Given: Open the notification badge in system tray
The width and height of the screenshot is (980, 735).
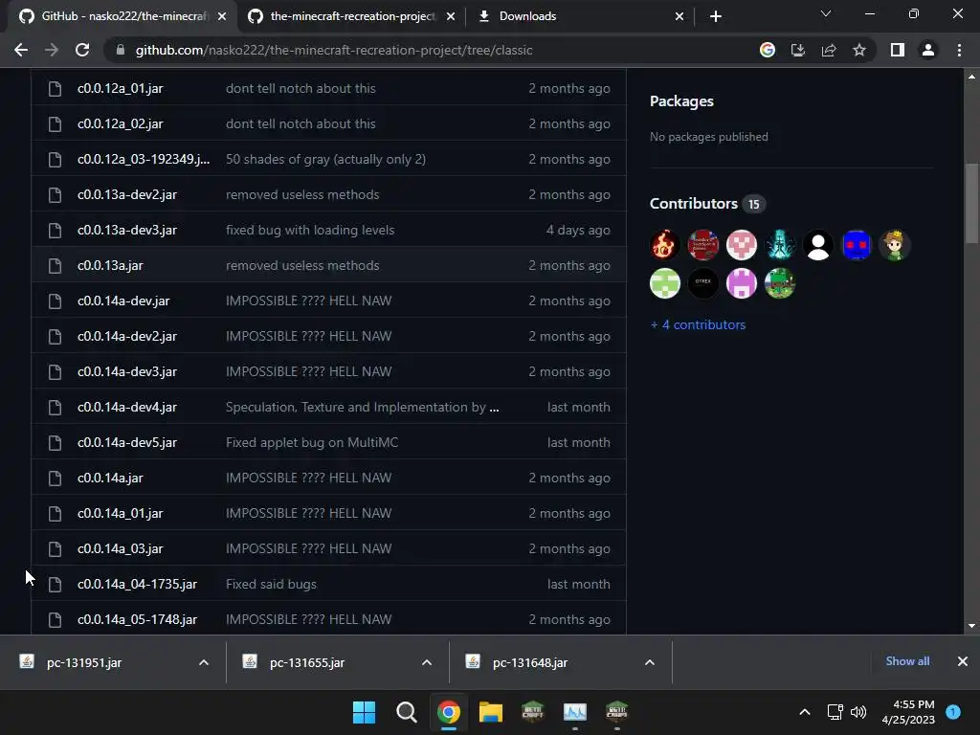Looking at the screenshot, I should click(953, 712).
